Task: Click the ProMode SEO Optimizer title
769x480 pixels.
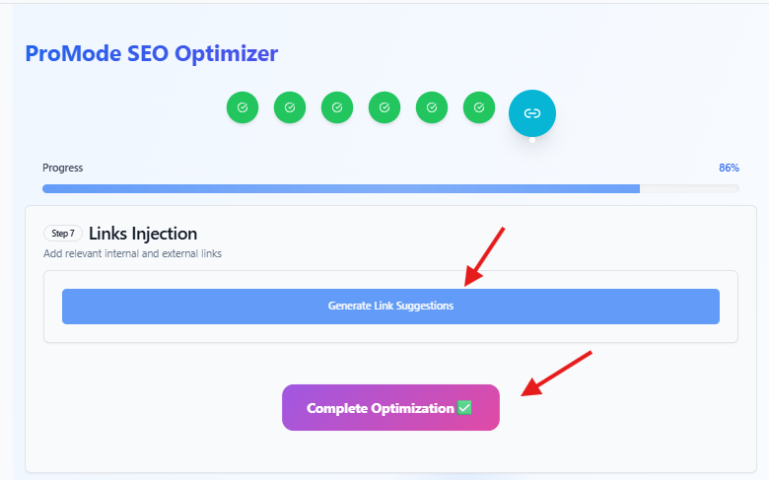Action: [151, 53]
